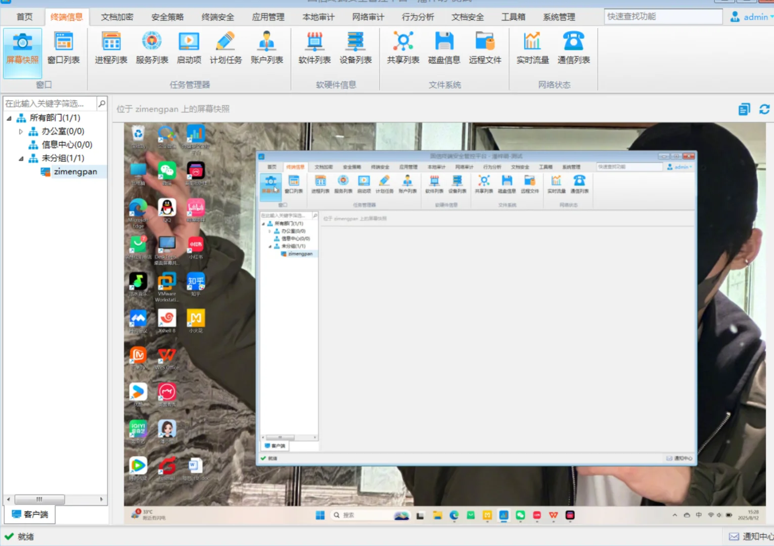The height and width of the screenshot is (546, 774).
Task: Click the tree panel horizontal scrollbar thumb
Action: pos(39,499)
